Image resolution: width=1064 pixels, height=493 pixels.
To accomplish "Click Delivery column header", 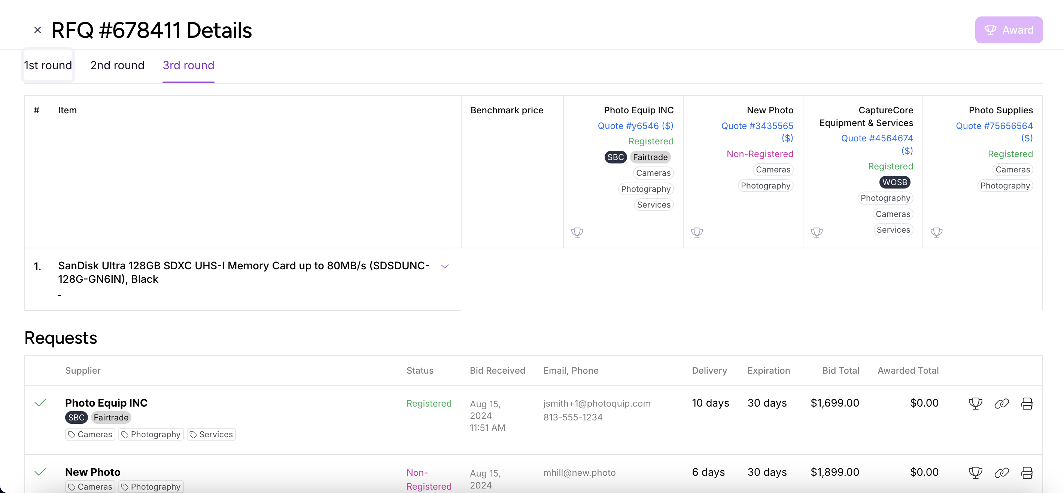I will point(709,370).
